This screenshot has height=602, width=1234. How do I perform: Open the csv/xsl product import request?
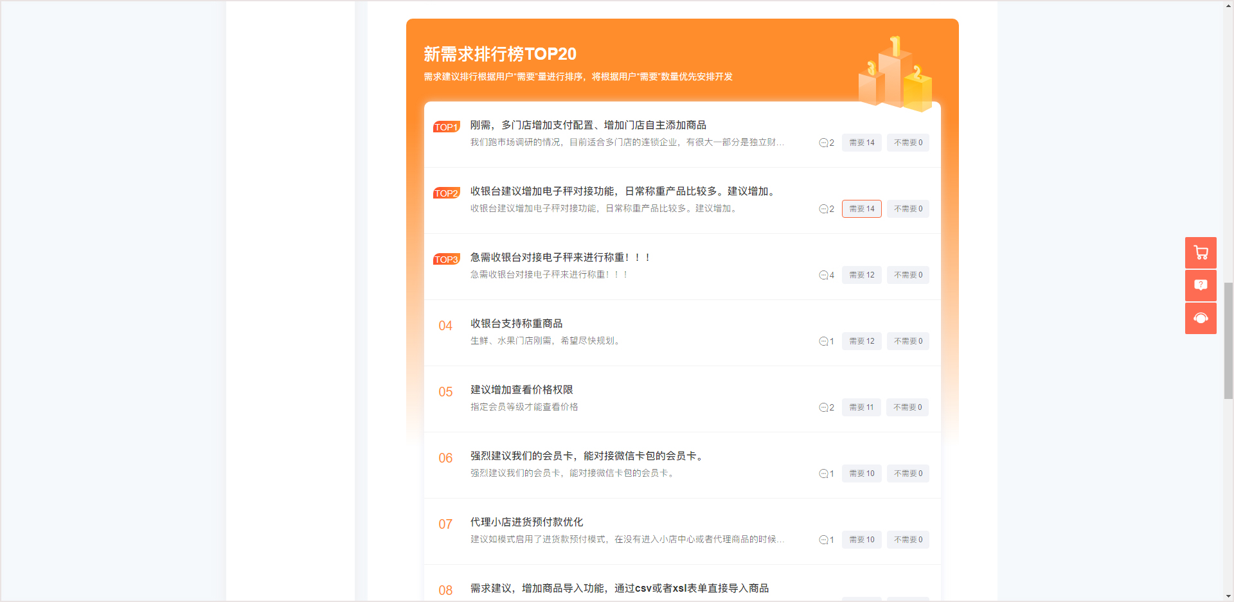click(619, 589)
